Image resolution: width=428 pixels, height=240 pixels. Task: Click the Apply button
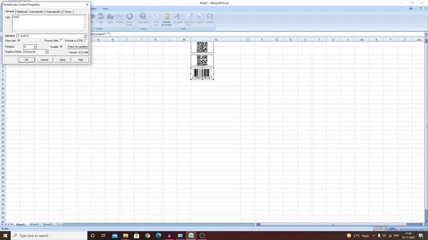pyautogui.click(x=62, y=59)
